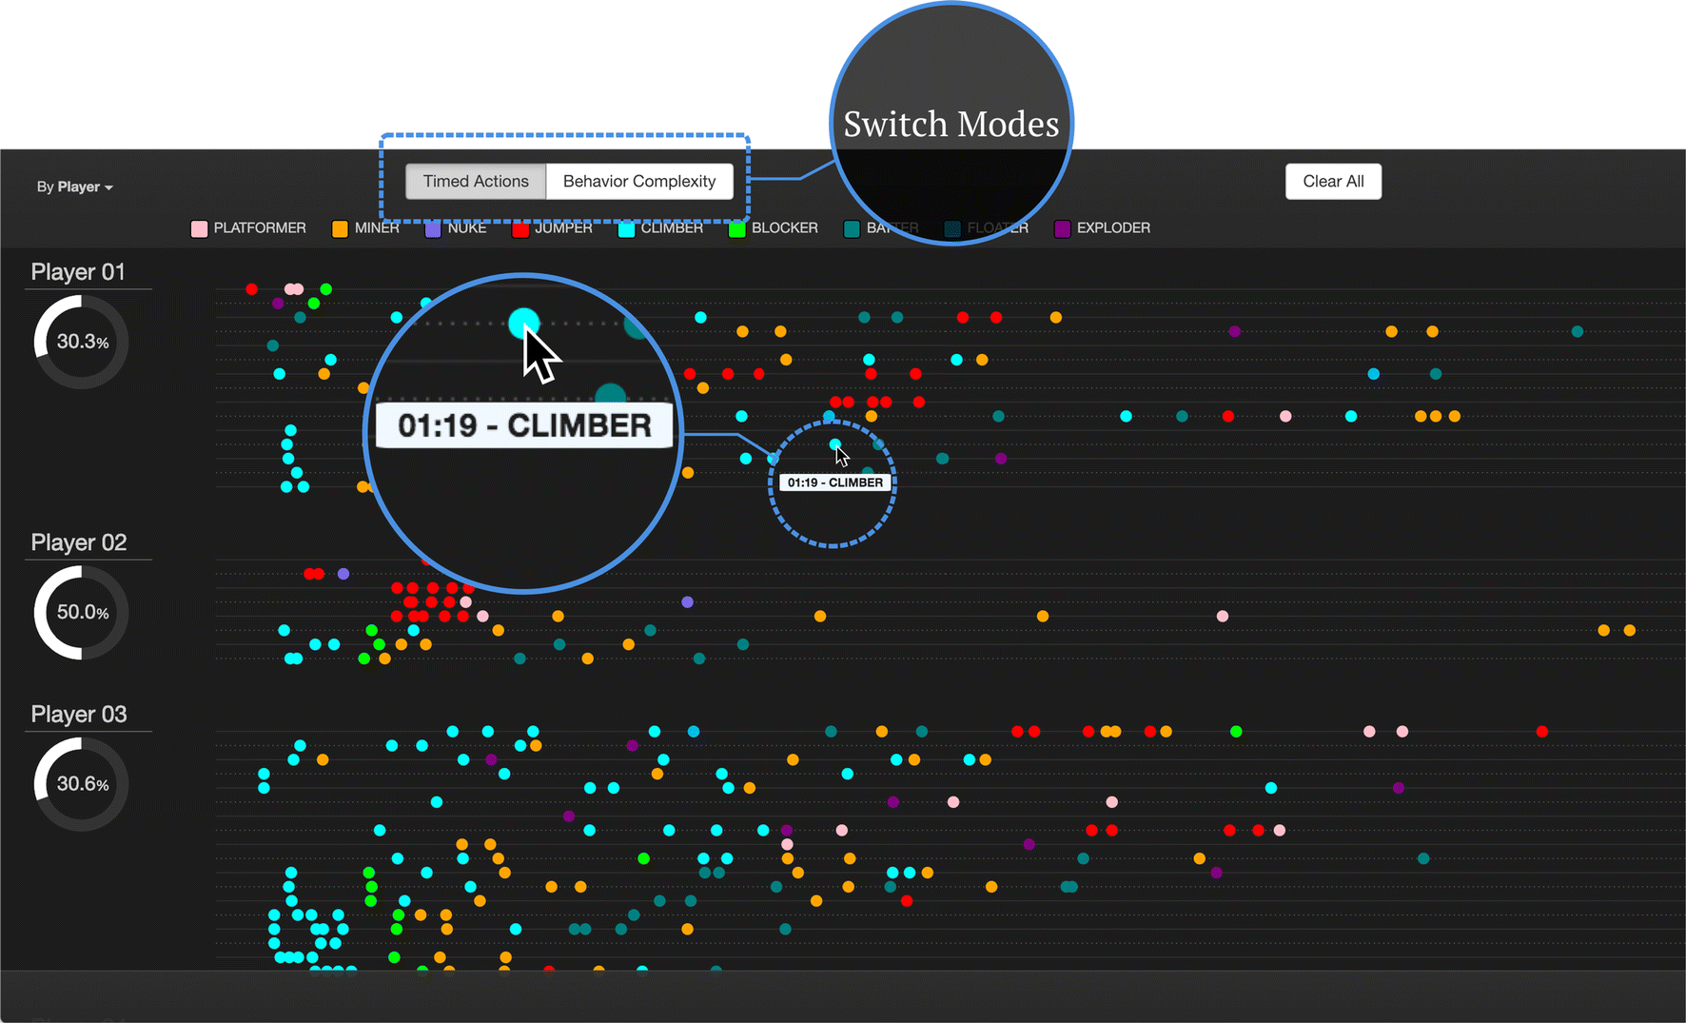This screenshot has width=1686, height=1023.
Task: Click the MINER legend icon
Action: coord(340,228)
